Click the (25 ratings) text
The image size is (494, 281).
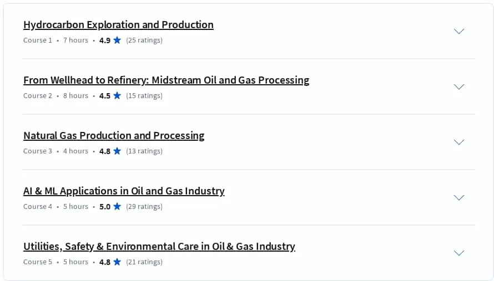[144, 40]
